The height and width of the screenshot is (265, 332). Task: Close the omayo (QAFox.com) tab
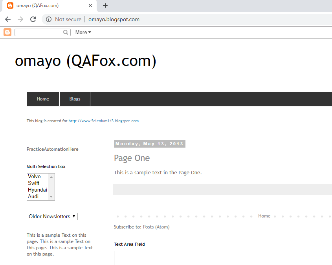click(x=90, y=5)
